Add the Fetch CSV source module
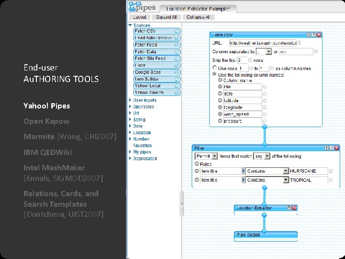 pyautogui.click(x=176, y=31)
